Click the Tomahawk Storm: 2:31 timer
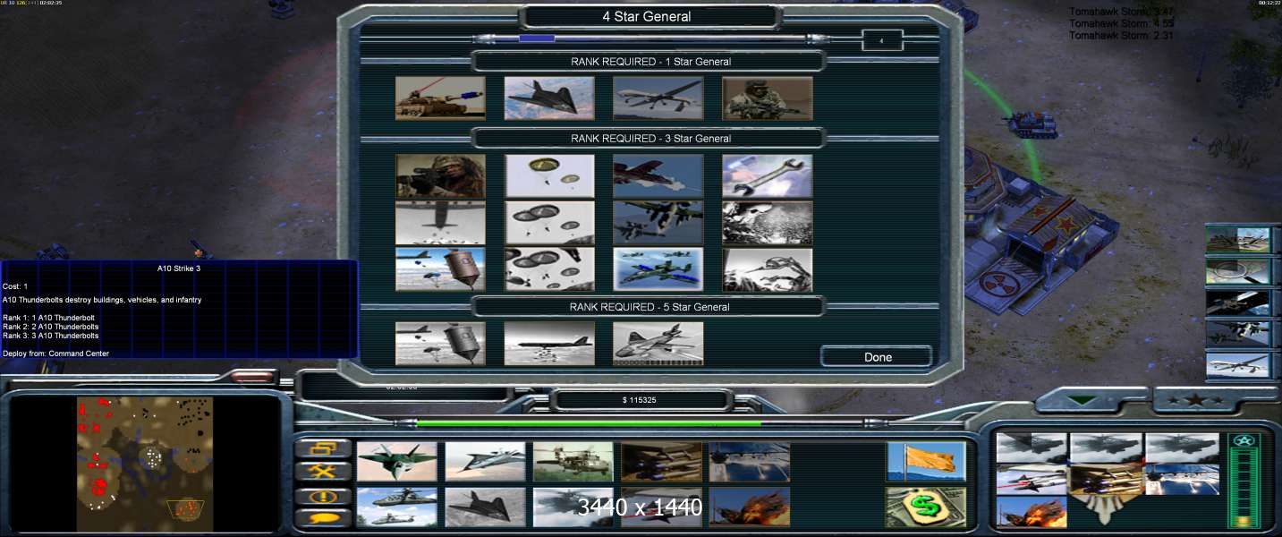This screenshot has width=1282, height=537. coord(1122,36)
